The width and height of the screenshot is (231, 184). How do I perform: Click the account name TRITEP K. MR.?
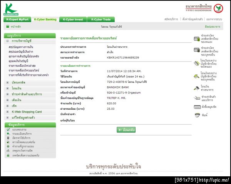coord(116,98)
